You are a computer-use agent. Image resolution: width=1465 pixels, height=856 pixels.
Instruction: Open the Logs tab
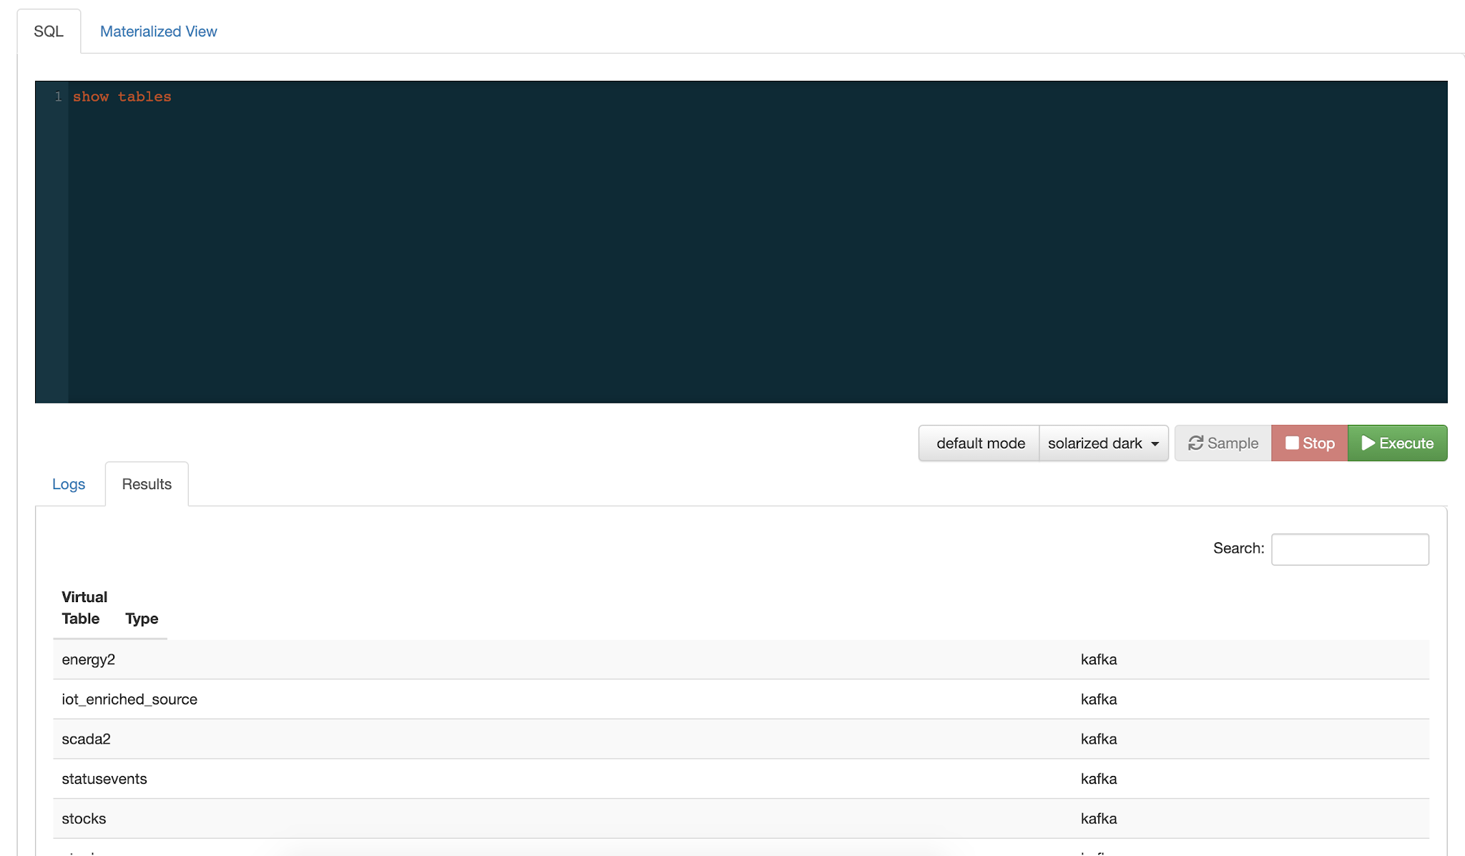tap(69, 484)
